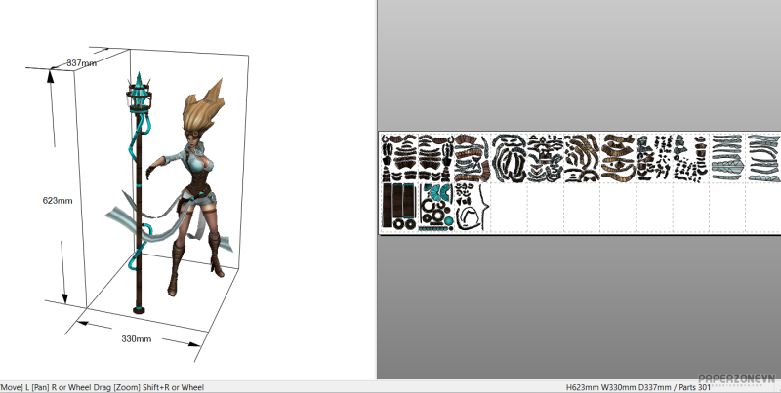Click the 'H623mm W330mm D337mm / Parts 301' status text
Viewport: 781px width, 393px height.
(x=638, y=387)
